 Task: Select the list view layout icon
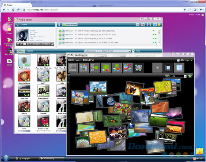pyautogui.click(x=73, y=68)
